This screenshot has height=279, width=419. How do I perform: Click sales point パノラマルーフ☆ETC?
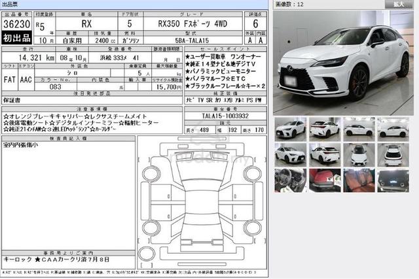pyautogui.click(x=215, y=78)
